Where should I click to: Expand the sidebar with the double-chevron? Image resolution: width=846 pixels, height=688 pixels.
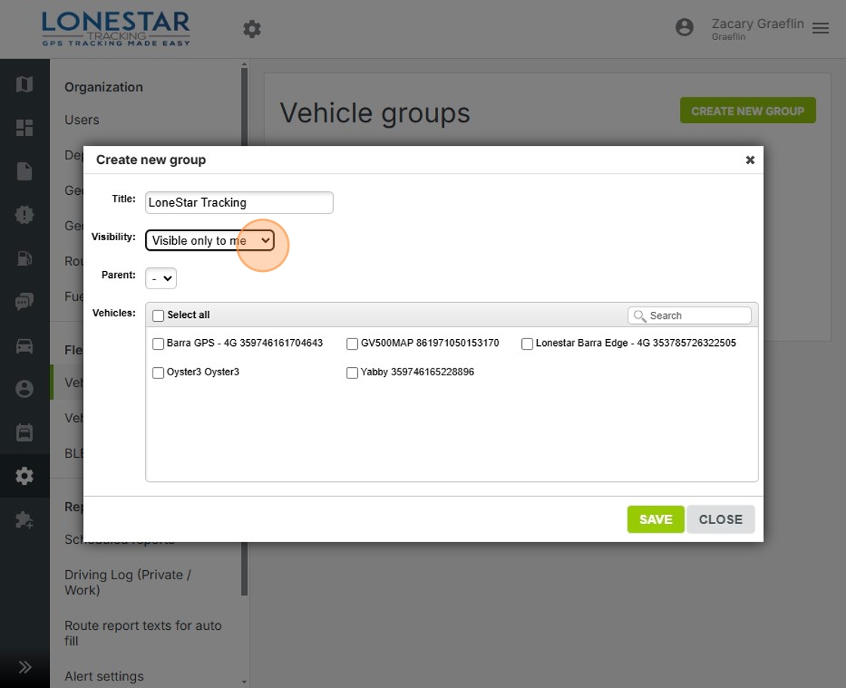pyautogui.click(x=25, y=667)
